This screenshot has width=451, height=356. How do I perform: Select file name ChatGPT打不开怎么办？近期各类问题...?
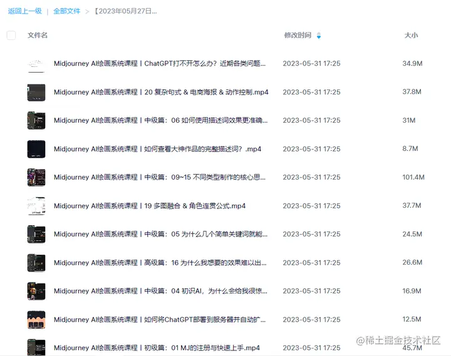[x=160, y=63]
